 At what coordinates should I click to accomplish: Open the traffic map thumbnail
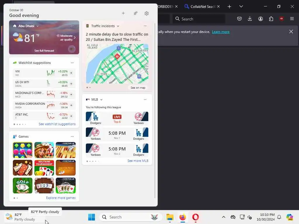[117, 64]
